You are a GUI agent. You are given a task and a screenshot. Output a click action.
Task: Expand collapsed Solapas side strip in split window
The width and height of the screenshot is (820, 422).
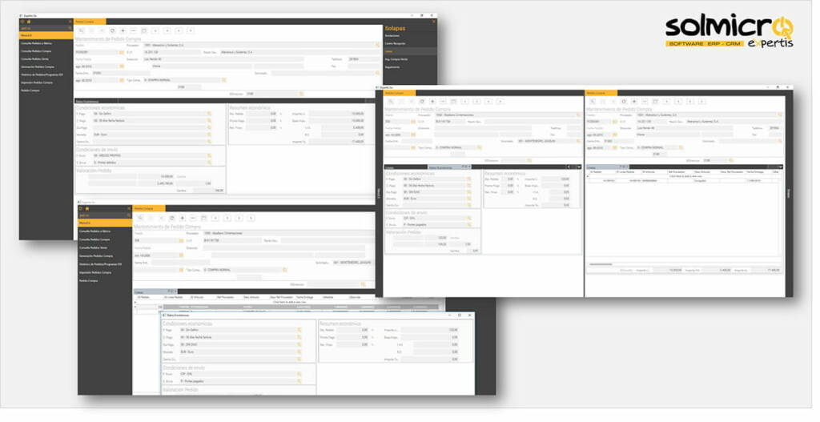coord(789,193)
